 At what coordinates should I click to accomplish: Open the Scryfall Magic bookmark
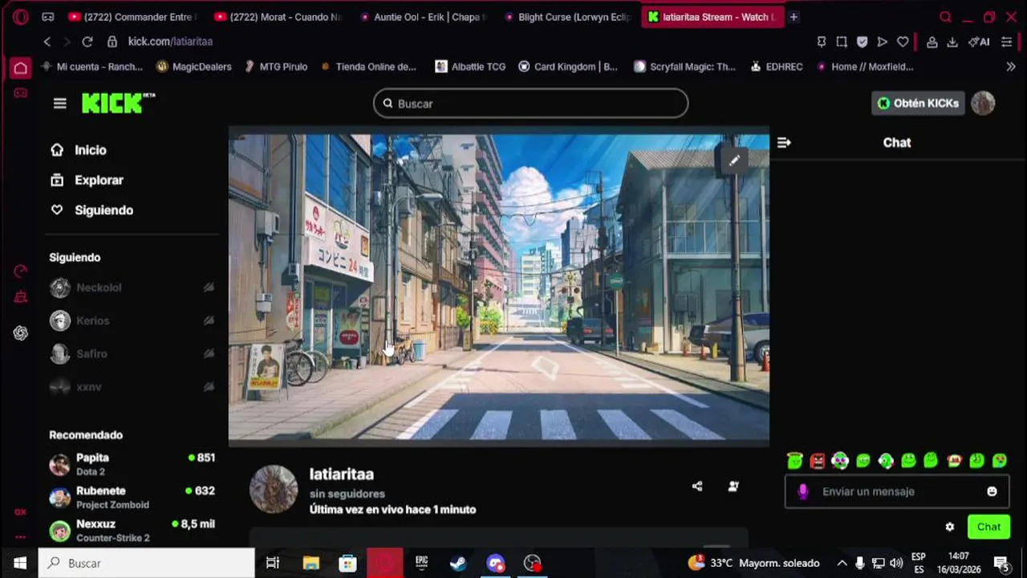[684, 67]
